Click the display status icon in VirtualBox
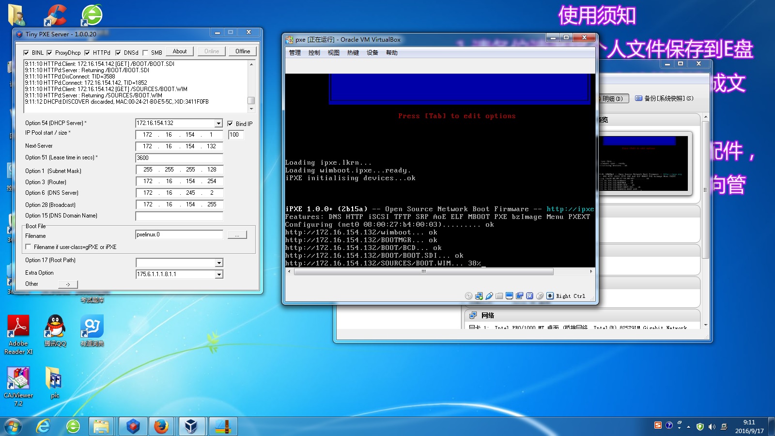 pyautogui.click(x=509, y=296)
